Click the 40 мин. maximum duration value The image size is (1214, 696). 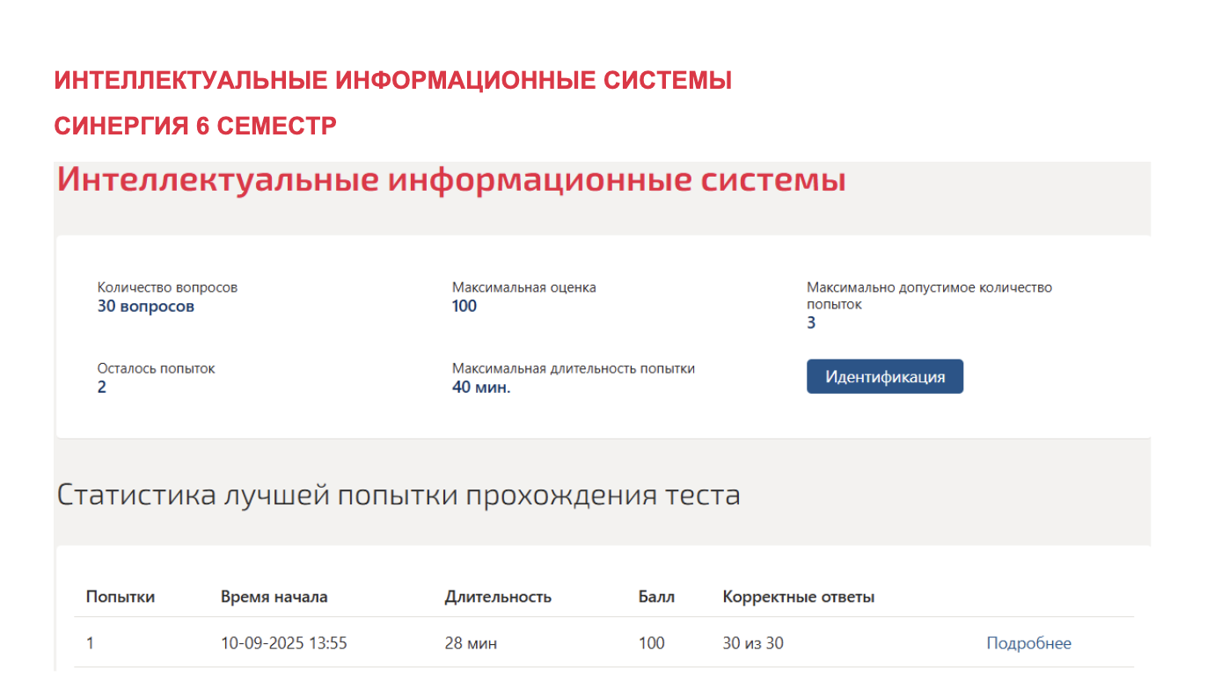pos(480,388)
